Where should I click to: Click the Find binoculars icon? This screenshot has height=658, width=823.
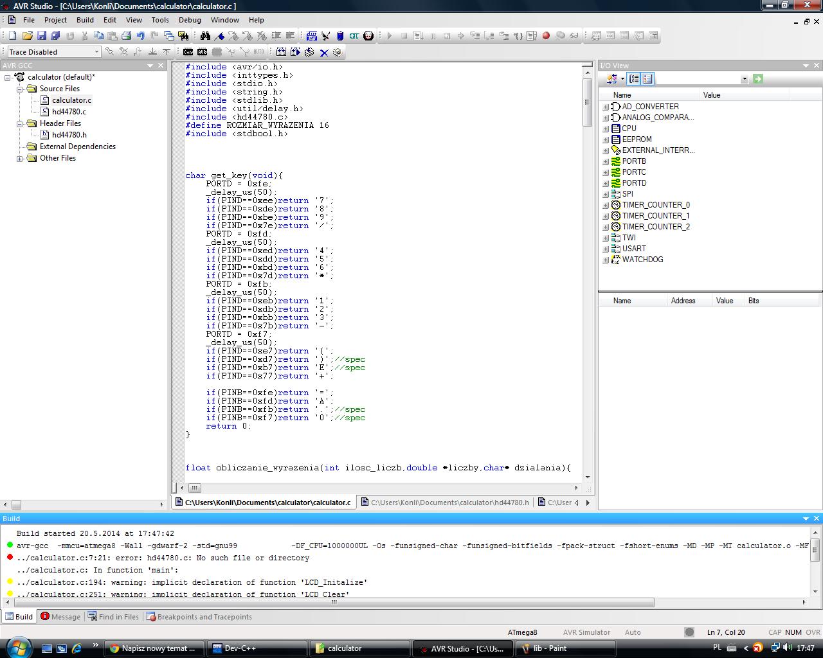pyautogui.click(x=205, y=36)
